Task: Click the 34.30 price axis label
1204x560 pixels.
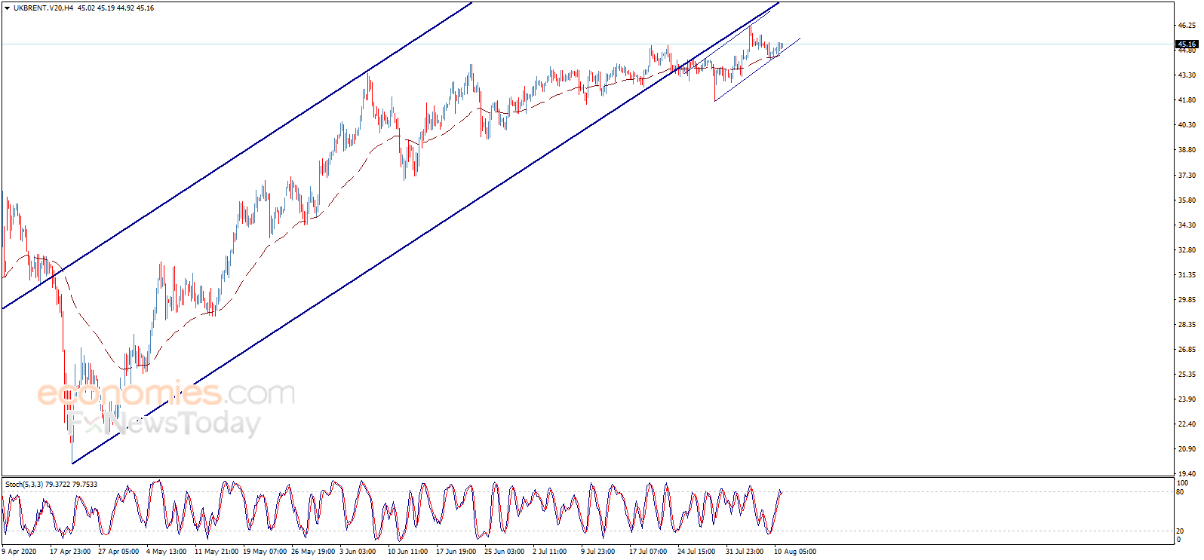Action: (1187, 225)
